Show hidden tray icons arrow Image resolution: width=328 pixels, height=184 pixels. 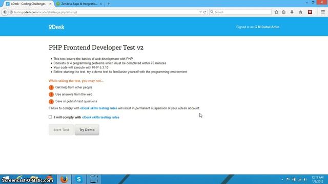coord(282,179)
